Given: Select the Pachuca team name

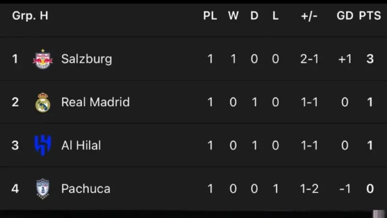Looking at the screenshot, I should [86, 189].
